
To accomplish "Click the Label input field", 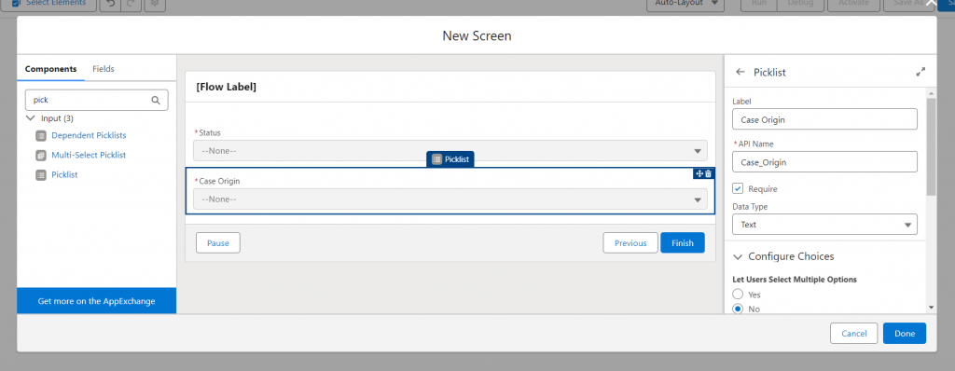I will click(824, 119).
